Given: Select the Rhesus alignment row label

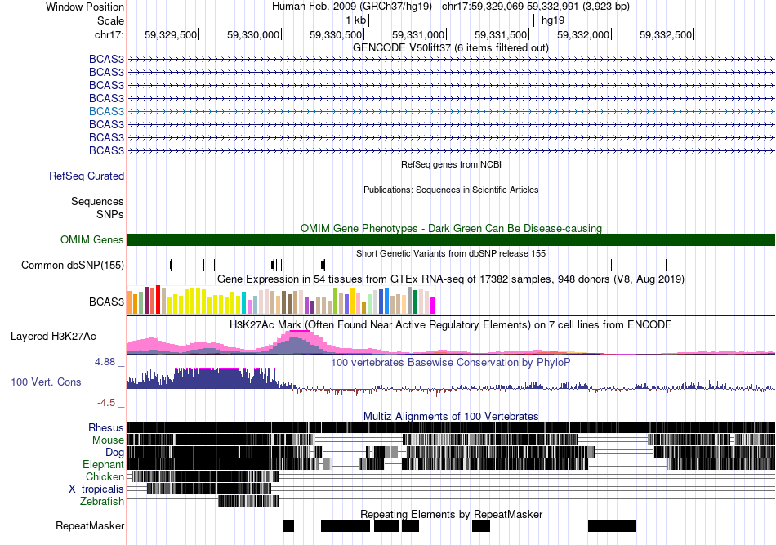Looking at the screenshot, I should click(x=106, y=427).
